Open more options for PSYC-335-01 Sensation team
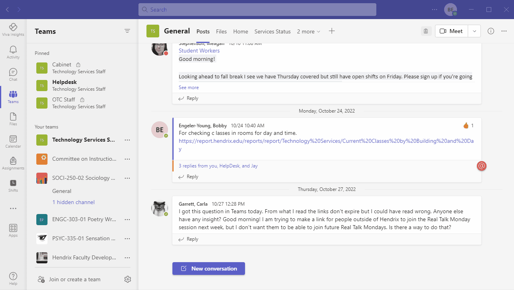The width and height of the screenshot is (514, 290). 127,239
